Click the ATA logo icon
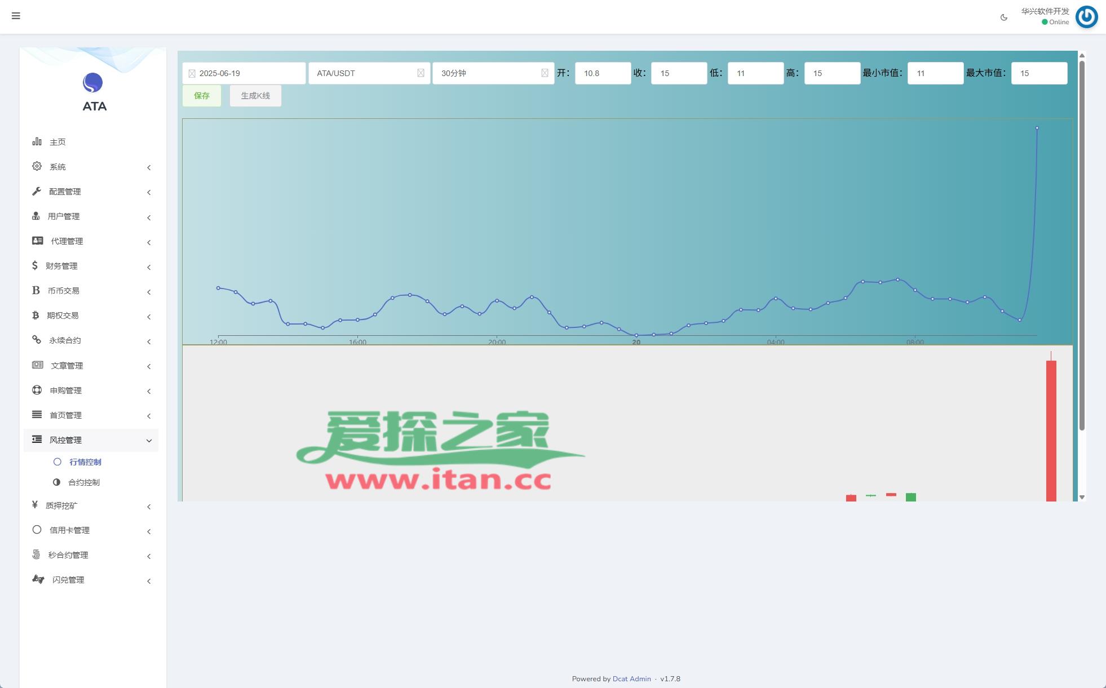1106x688 pixels. click(x=92, y=83)
